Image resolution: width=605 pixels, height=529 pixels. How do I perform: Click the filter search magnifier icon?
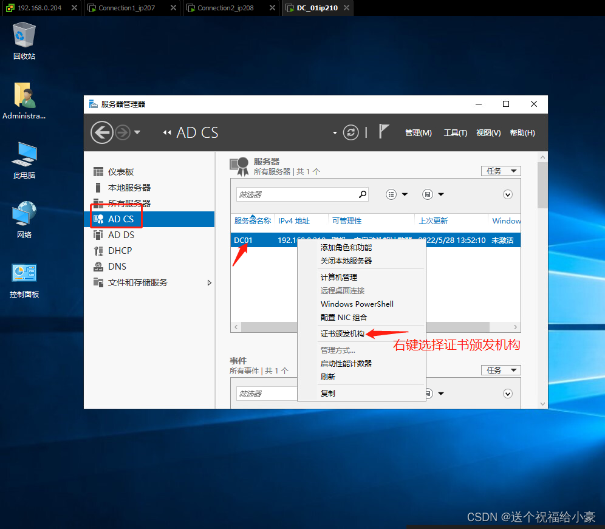pyautogui.click(x=363, y=194)
